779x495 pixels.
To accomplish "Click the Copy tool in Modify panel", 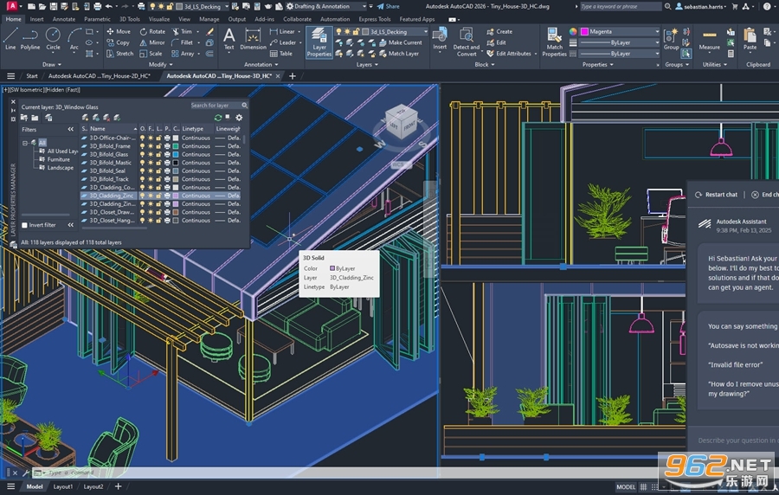I will pyautogui.click(x=119, y=42).
